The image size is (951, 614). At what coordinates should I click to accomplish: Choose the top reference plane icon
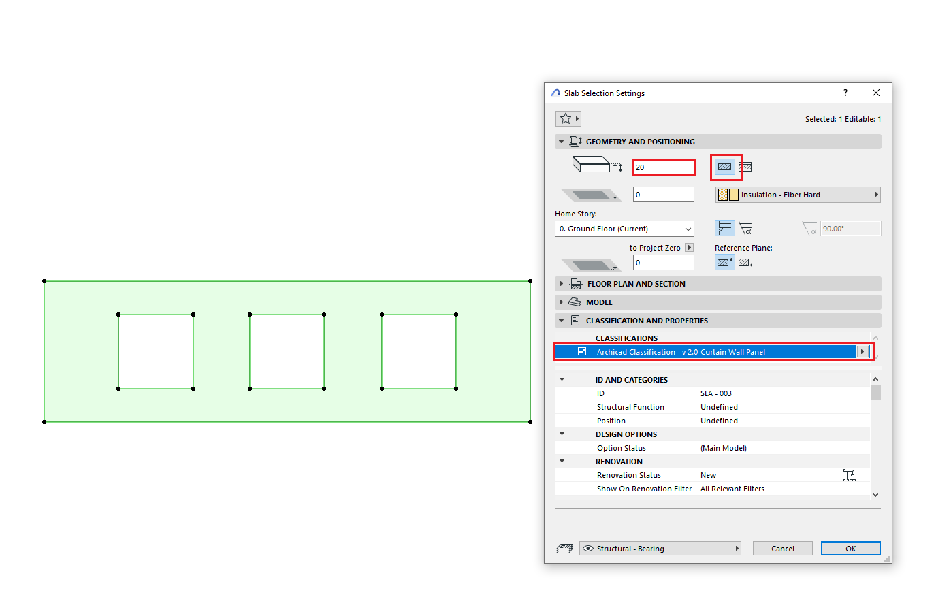(724, 261)
